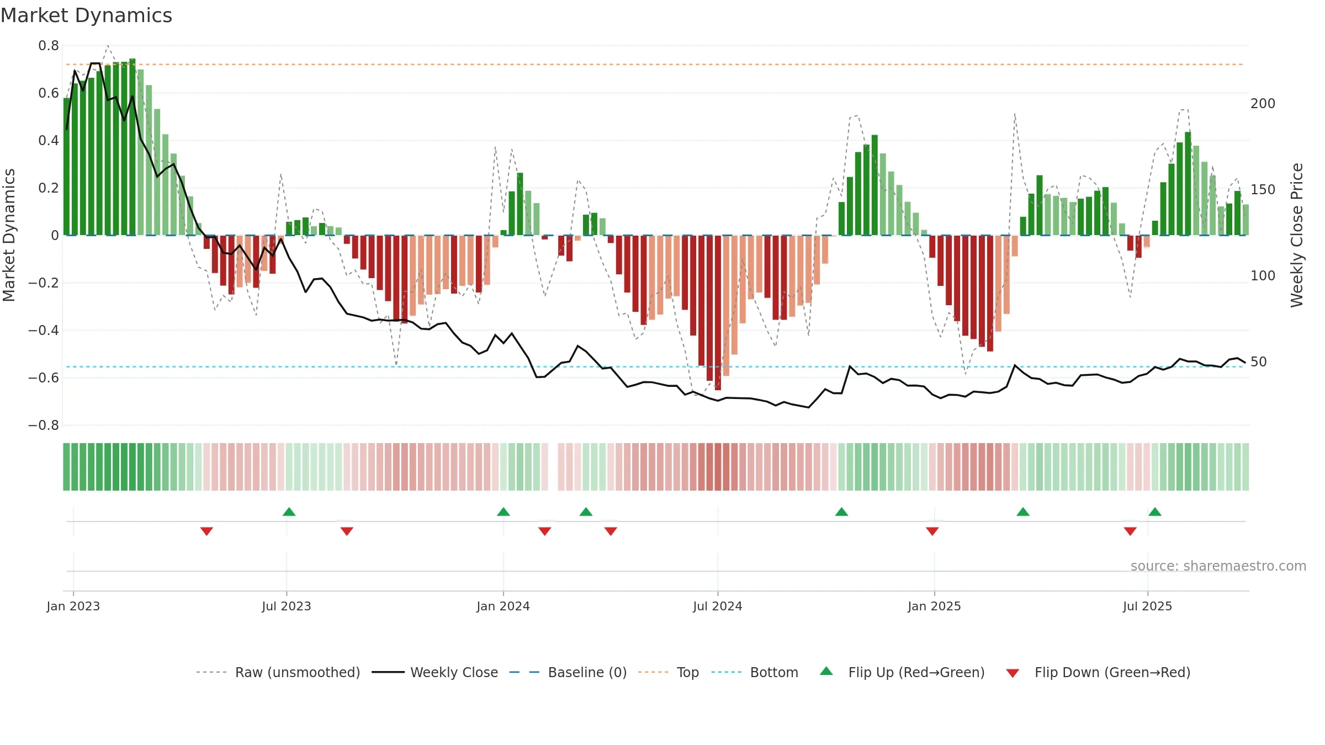The image size is (1325, 745).
Task: Click the earliest green Flip Up triangle marker
Action: tap(289, 512)
